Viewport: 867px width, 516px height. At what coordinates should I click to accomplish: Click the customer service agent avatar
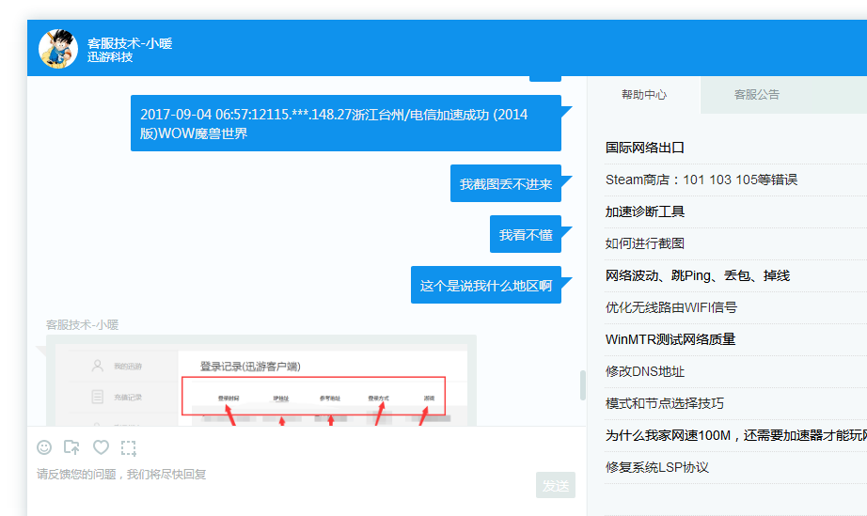pos(58,49)
